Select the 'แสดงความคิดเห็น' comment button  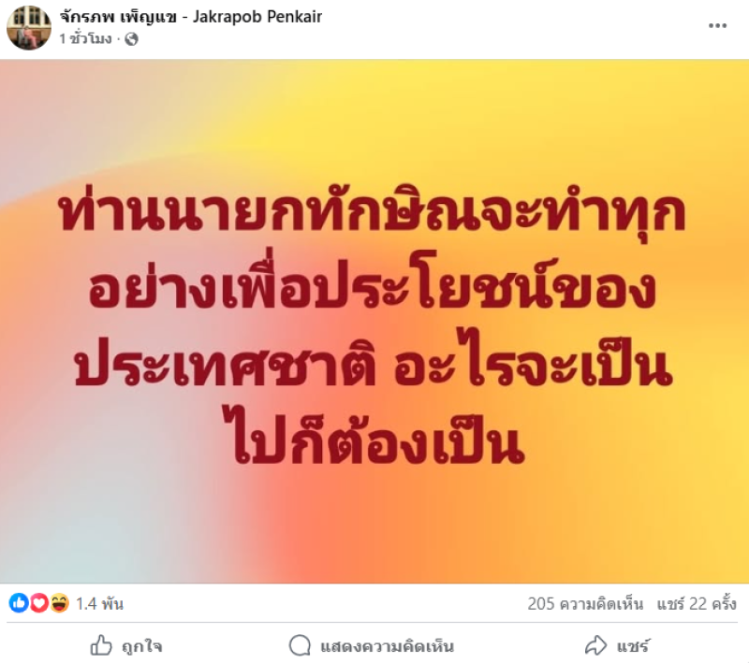pyautogui.click(x=387, y=647)
